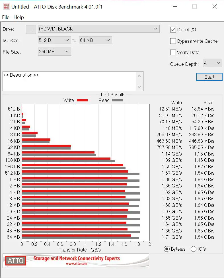Click the Test Results heading

[113, 95]
